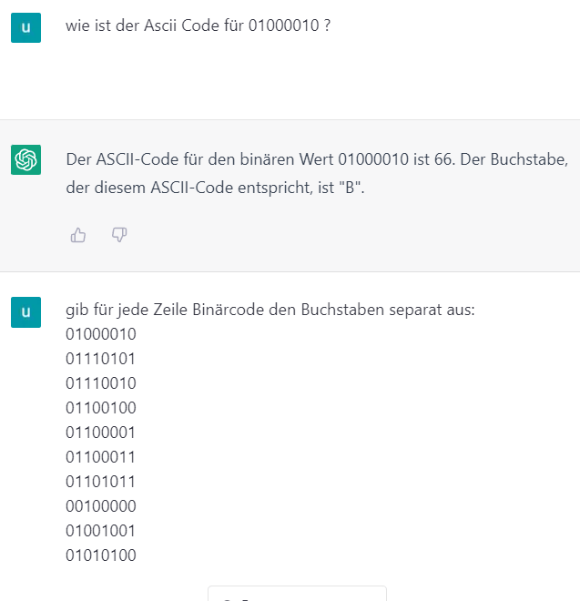Click the binary line 01001001
The image size is (580, 601).
pyautogui.click(x=100, y=531)
